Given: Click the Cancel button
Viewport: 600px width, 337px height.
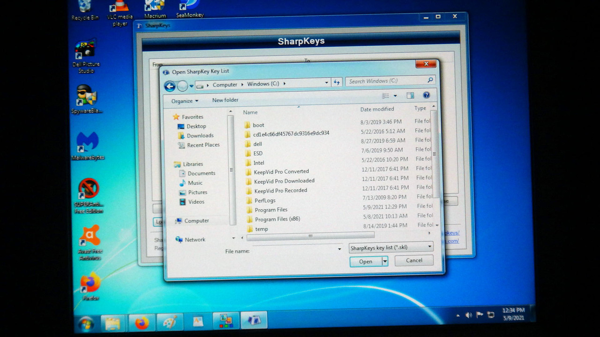Looking at the screenshot, I should 414,261.
